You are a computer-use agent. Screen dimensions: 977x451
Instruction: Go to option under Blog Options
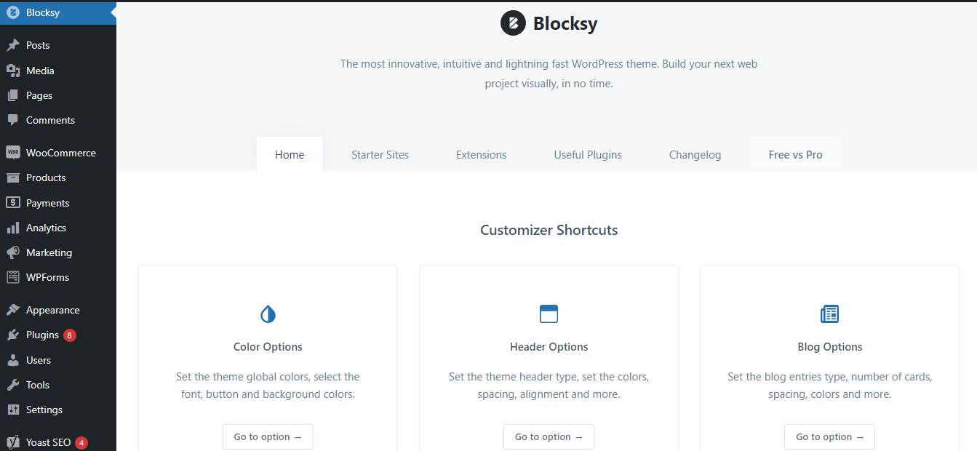point(829,437)
